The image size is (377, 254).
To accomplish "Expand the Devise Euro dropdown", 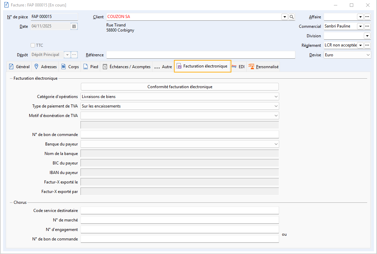I will pos(368,55).
